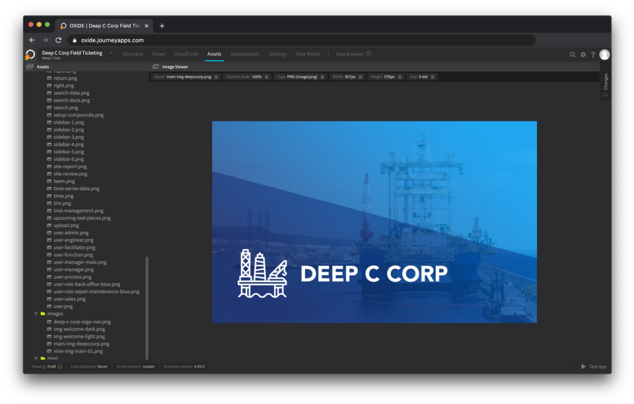
Task: Open img-welcome-light.png
Action: 79,337
